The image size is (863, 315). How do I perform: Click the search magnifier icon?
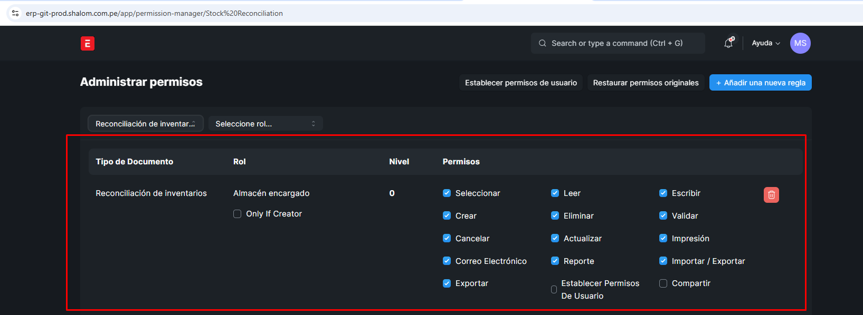[x=542, y=43]
